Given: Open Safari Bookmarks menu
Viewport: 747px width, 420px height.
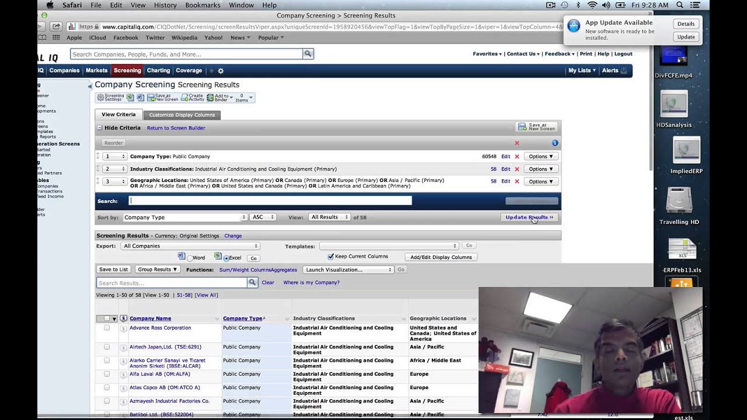Looking at the screenshot, I should tap(203, 5).
